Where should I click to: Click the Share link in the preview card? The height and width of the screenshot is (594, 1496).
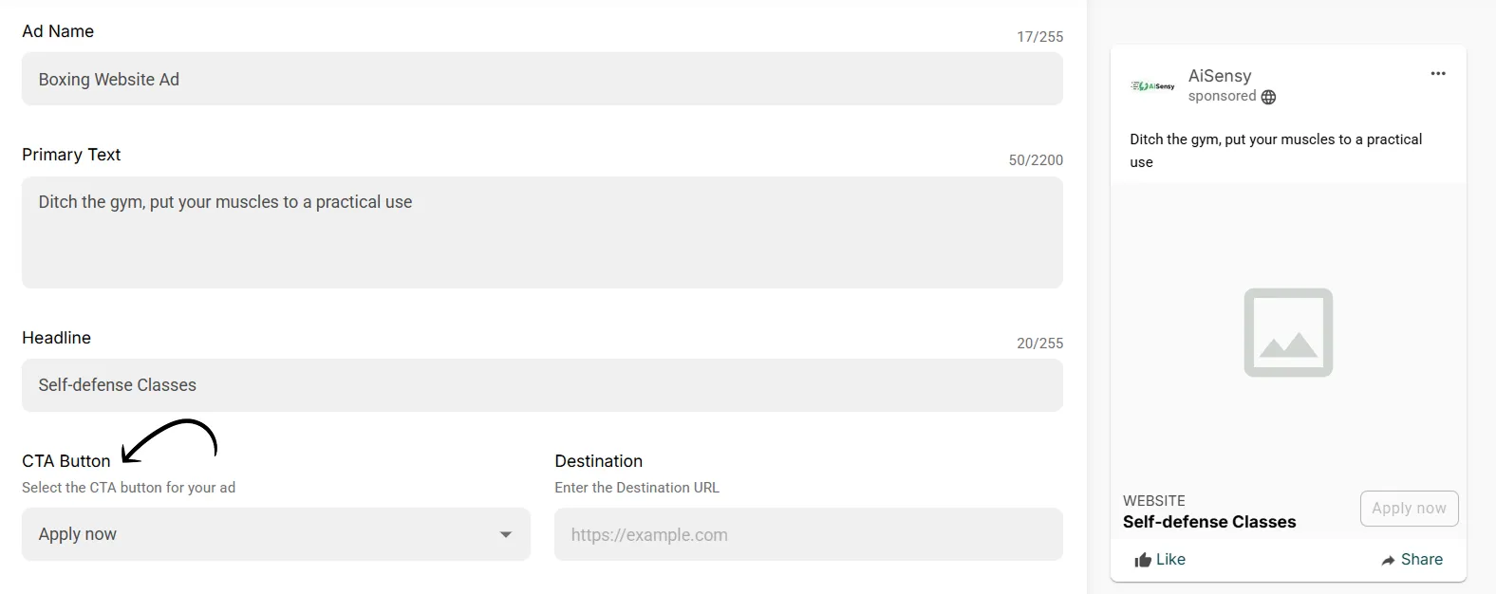(x=1412, y=559)
